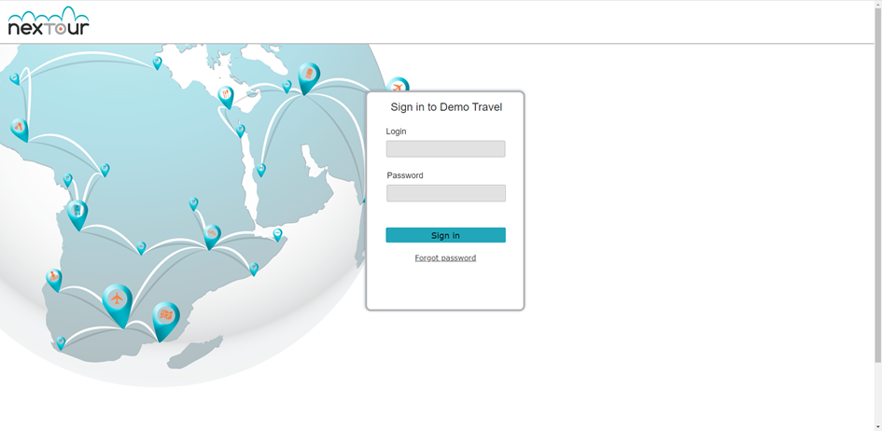Focus the Password input field
This screenshot has height=431, width=882.
(446, 193)
